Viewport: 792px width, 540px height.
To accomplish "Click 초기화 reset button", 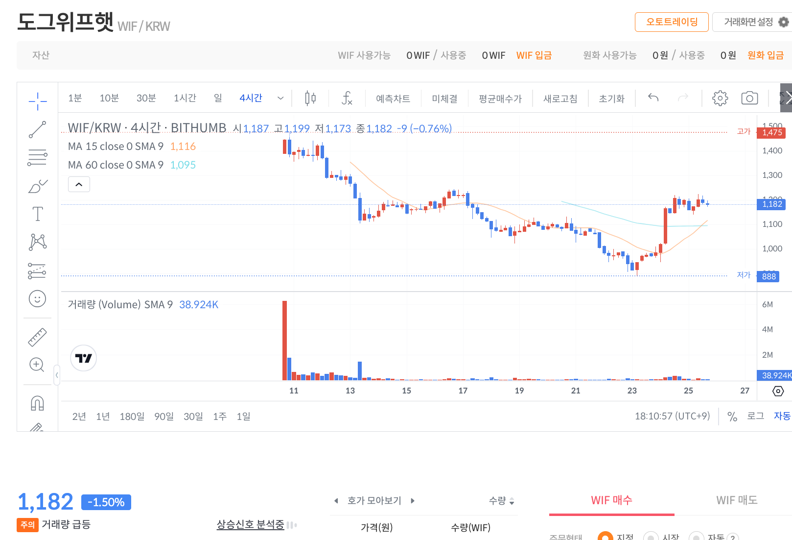I will [612, 98].
